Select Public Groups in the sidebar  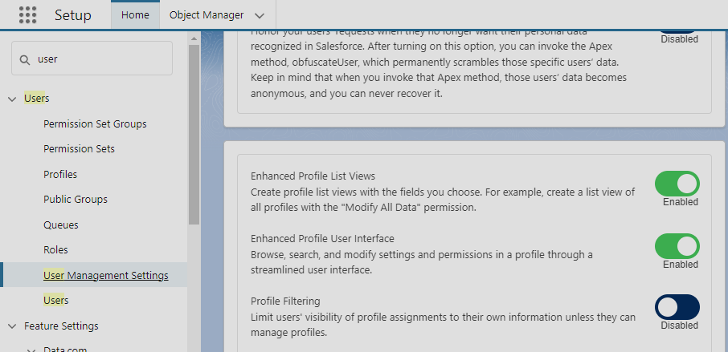[x=76, y=200]
